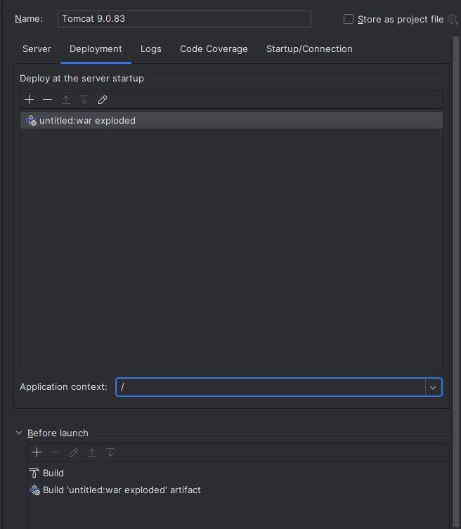461x529 pixels.
Task: Edit Before launch task pencil icon
Action: pyautogui.click(x=74, y=452)
